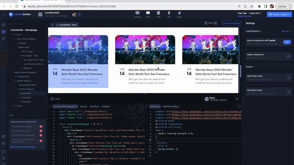294x165 pixels.
Task: Click the grid icon beside screen tab
Action: point(52,25)
